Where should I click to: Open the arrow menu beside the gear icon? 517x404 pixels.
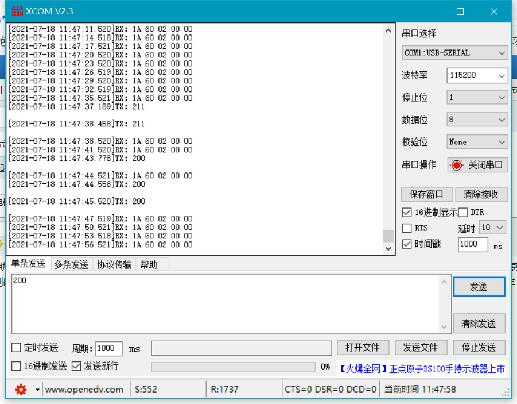click(x=37, y=390)
